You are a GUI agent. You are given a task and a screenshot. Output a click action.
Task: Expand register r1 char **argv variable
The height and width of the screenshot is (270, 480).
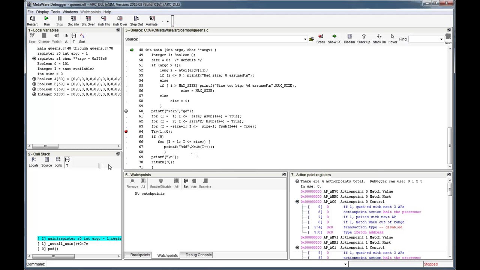tap(34, 58)
